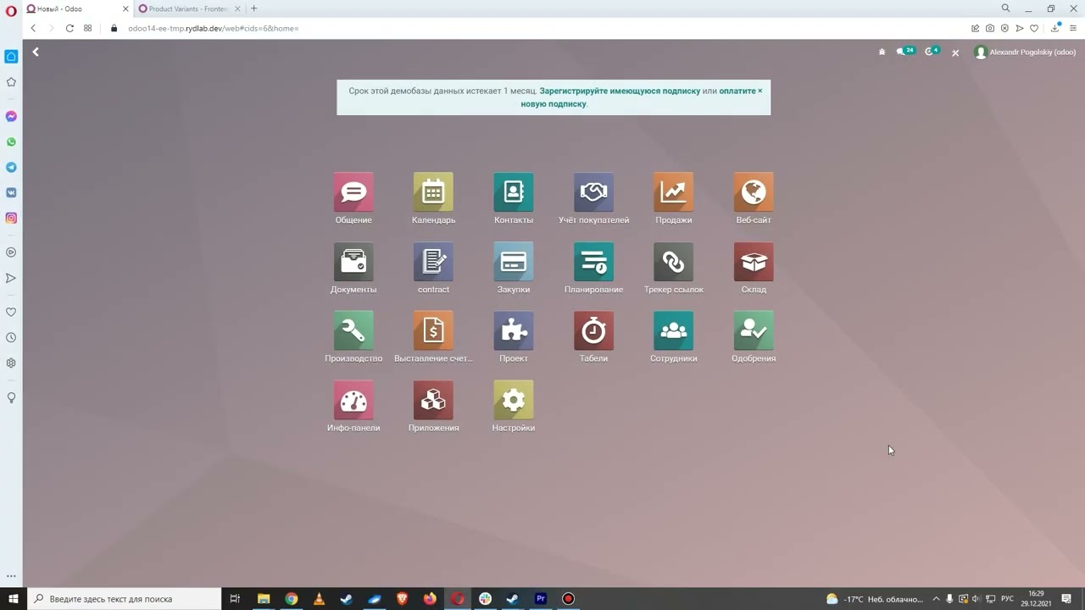Open VK in Opera sidebar
Screen dimensions: 1085x610
click(11, 192)
